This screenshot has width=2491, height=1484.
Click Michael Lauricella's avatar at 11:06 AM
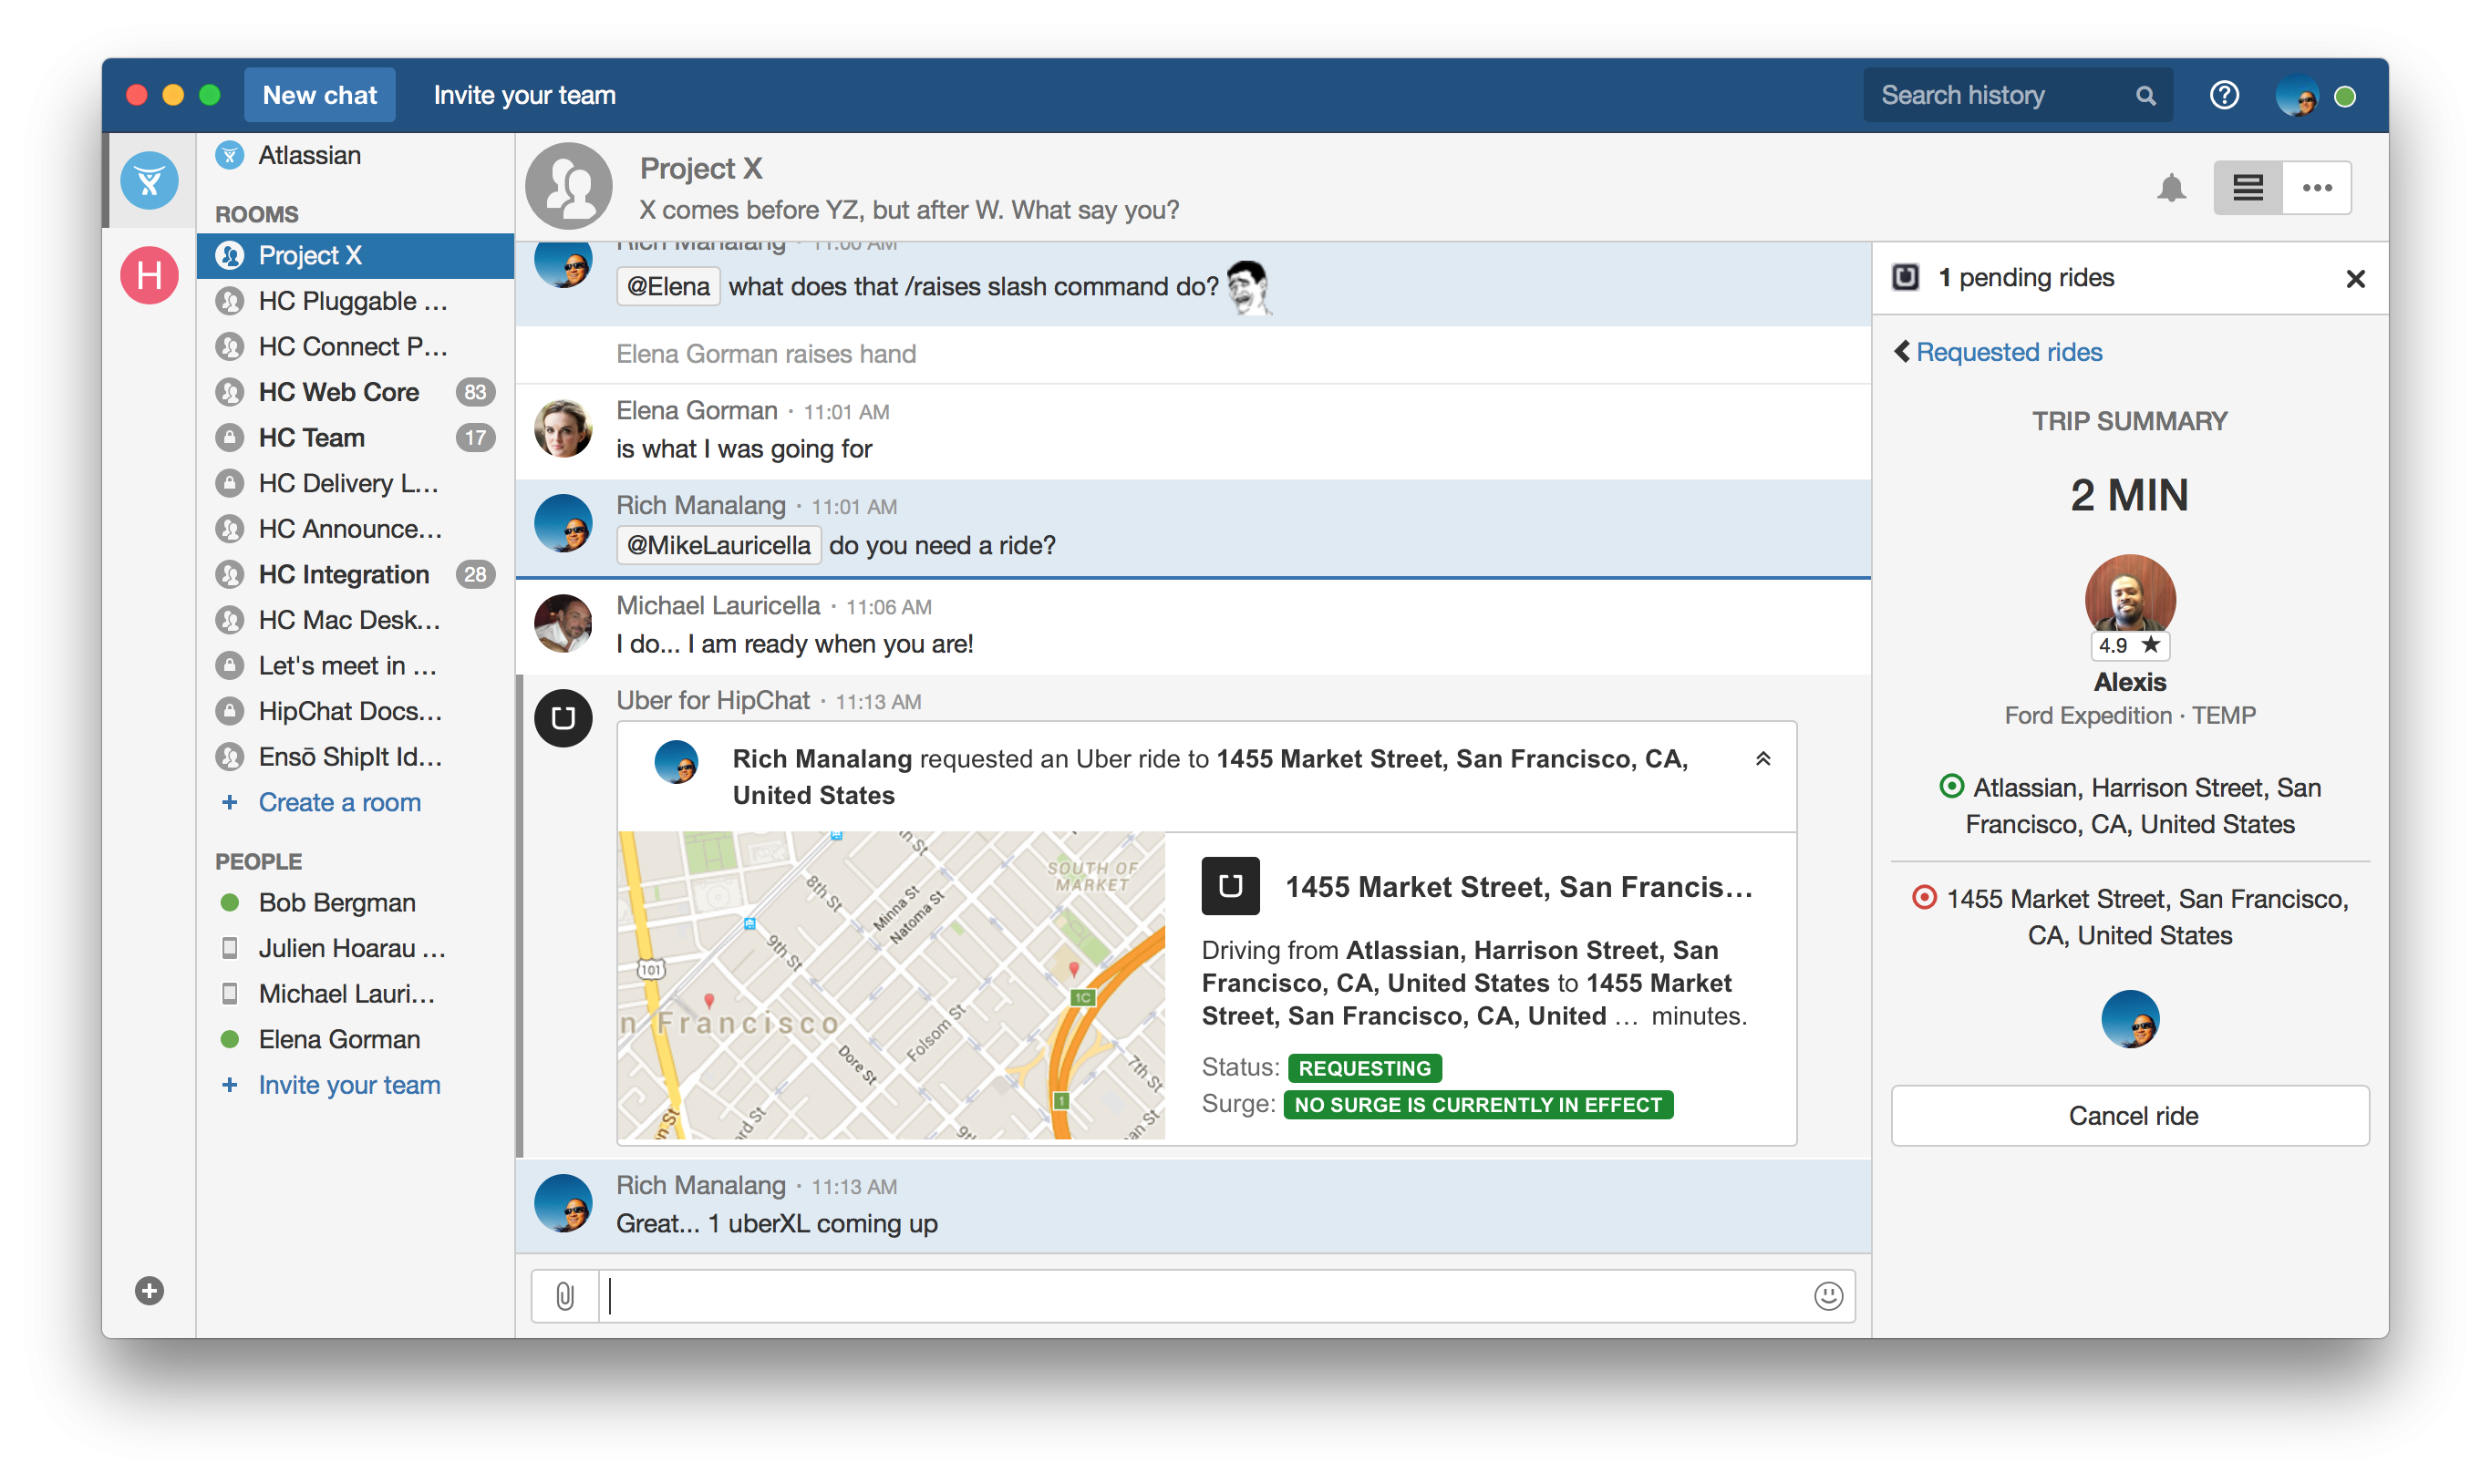click(x=563, y=624)
